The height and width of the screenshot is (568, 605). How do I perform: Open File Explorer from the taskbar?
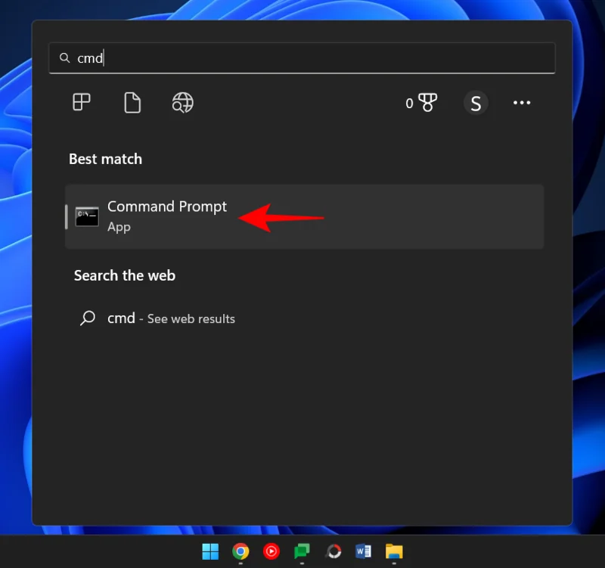(x=393, y=551)
